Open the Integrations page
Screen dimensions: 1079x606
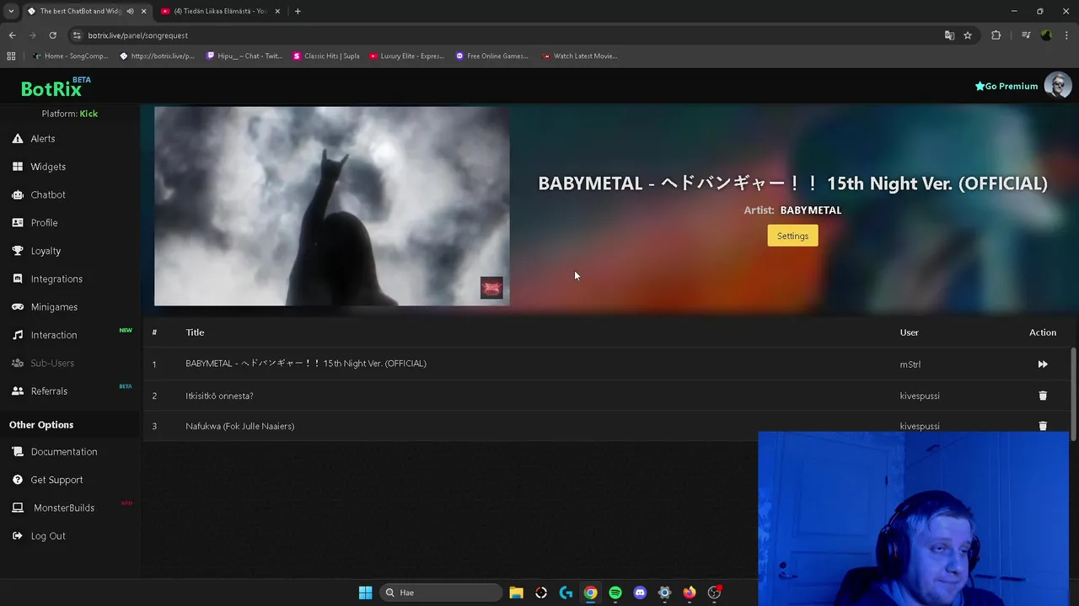tap(56, 279)
